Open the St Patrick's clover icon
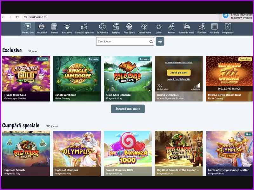The image size is (254, 190). pyautogui.click(x=102, y=29)
